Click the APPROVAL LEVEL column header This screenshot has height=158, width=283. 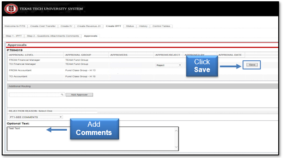point(21,55)
